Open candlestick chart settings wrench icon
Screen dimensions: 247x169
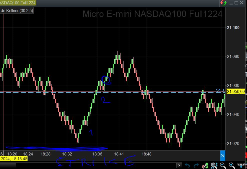pos(205,165)
